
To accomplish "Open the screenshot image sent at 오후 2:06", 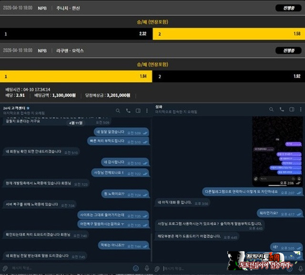I will coord(277,151).
